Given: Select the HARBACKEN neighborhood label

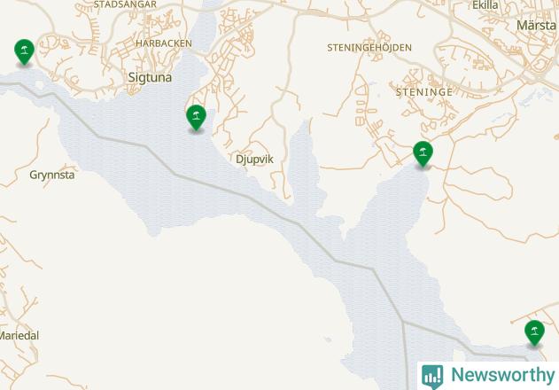Looking at the screenshot, I should click(164, 43).
